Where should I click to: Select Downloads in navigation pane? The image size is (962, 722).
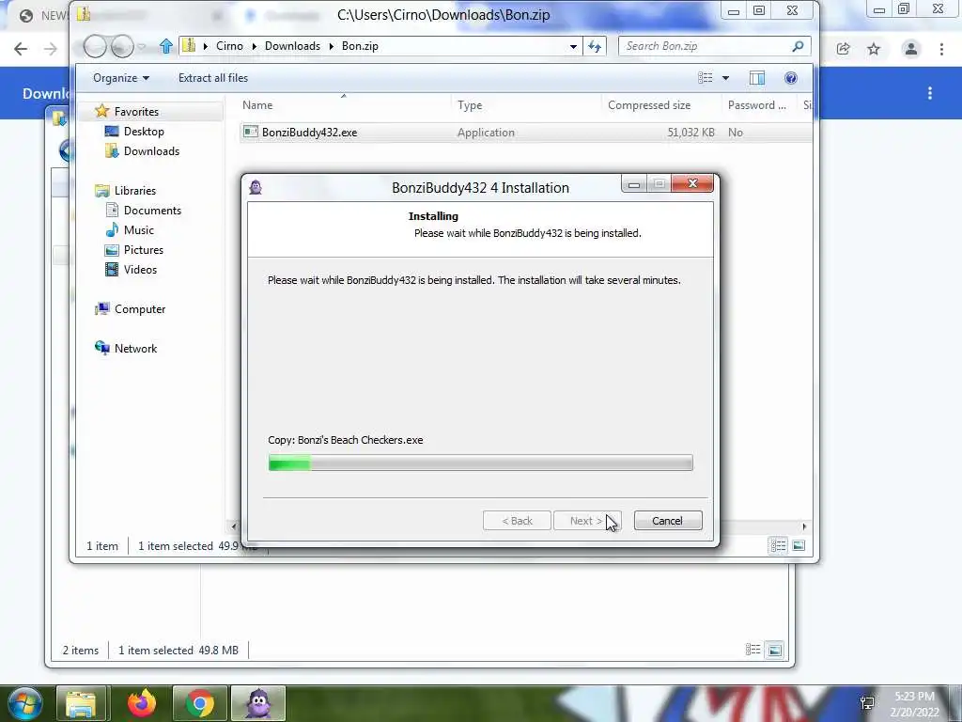click(151, 151)
